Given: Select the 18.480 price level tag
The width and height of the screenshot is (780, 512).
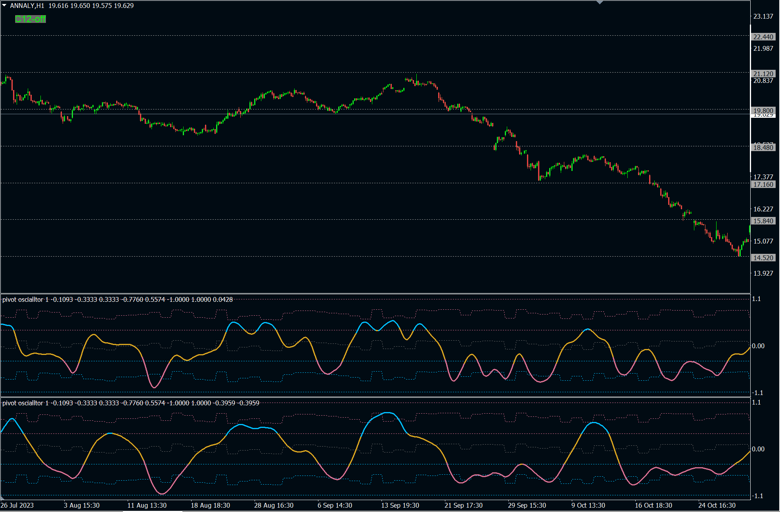Looking at the screenshot, I should (x=763, y=148).
